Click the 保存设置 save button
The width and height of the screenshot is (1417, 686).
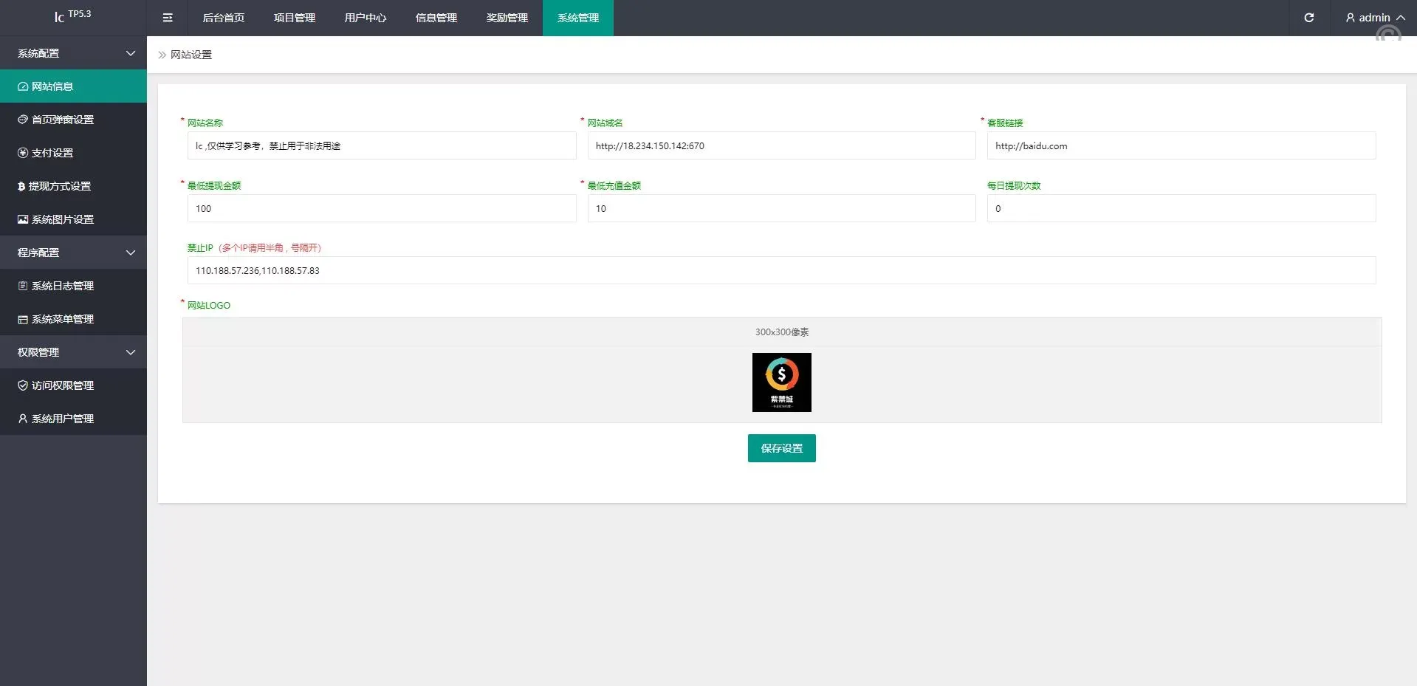pos(781,448)
